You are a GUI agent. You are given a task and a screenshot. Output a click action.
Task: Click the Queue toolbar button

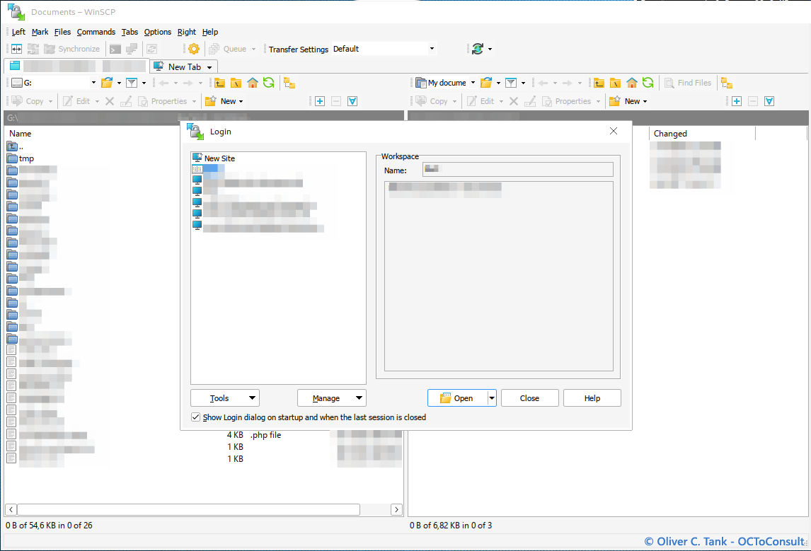[x=233, y=49]
